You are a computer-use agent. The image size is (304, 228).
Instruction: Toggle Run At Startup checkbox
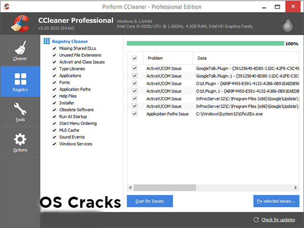click(x=54, y=117)
